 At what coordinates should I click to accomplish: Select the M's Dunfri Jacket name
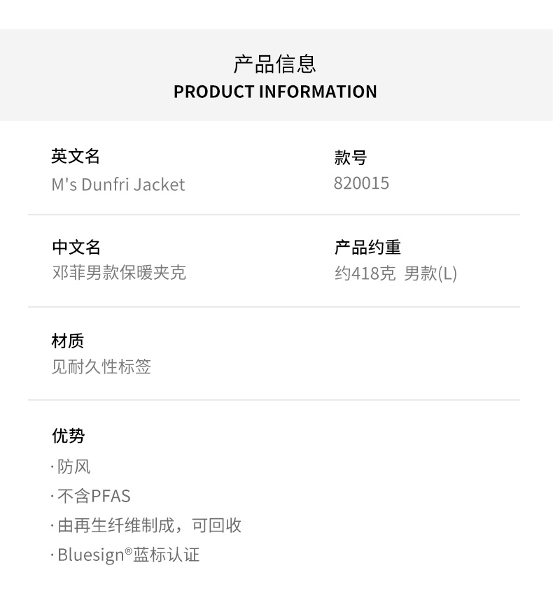point(118,185)
